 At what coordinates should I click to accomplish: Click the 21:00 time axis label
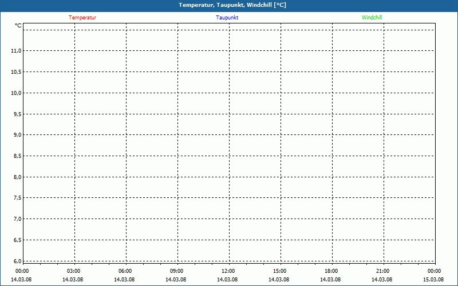coord(382,271)
